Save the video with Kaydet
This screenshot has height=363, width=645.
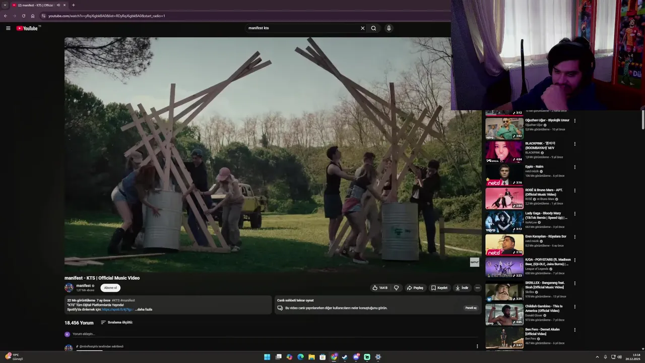(439, 288)
